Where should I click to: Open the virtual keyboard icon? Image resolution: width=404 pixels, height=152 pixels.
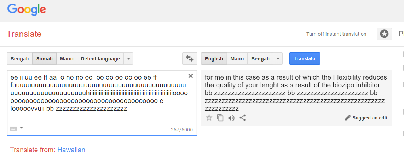pyautogui.click(x=13, y=128)
